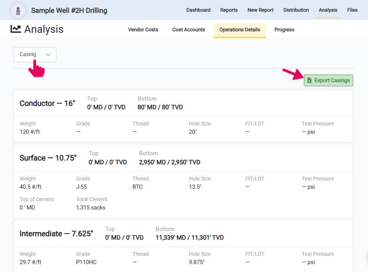Open the Files section

[x=352, y=10]
